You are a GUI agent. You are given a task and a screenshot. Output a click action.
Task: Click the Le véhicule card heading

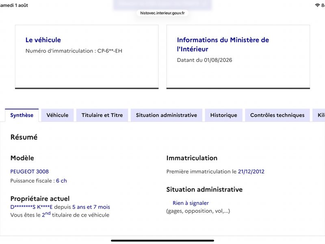point(43,40)
